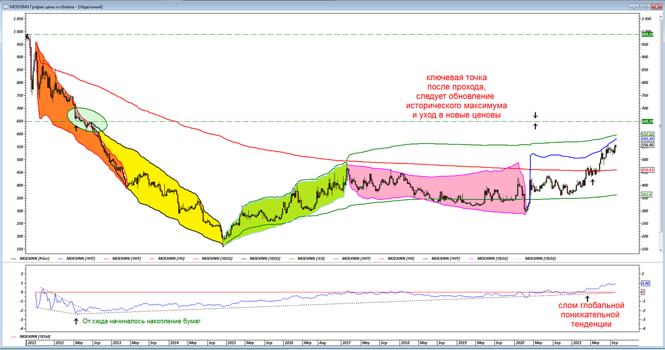This screenshot has height=350, width=665.
Task: Click the 0.96 indicator value label
Action: click(x=644, y=284)
